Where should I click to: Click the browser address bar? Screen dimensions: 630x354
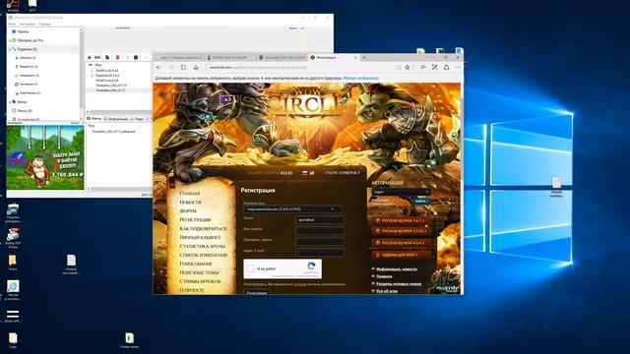click(299, 68)
